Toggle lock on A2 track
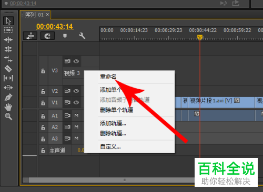This screenshot has height=192, width=263. click(x=43, y=127)
